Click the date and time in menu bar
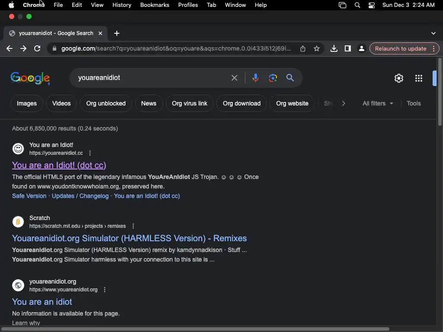This screenshot has height=332, width=443. pyautogui.click(x=408, y=5)
